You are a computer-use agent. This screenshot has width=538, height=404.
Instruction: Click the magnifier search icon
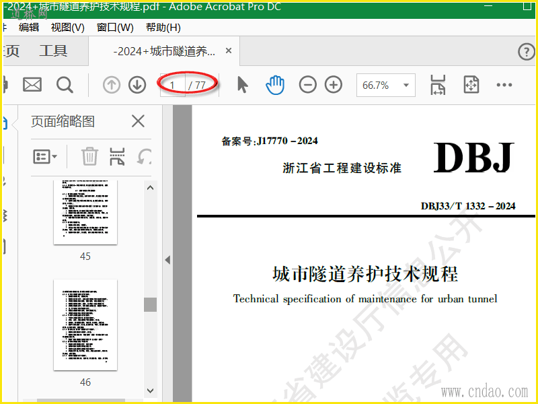click(65, 85)
